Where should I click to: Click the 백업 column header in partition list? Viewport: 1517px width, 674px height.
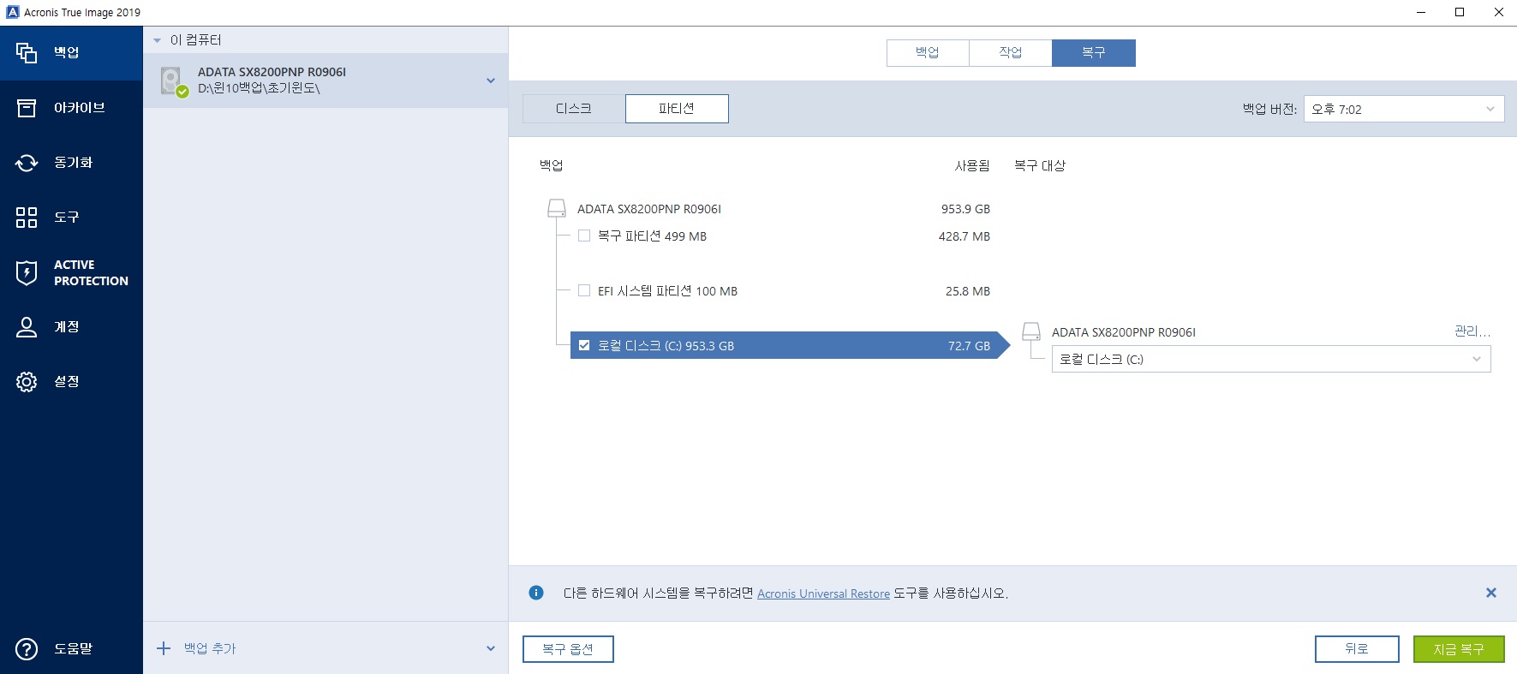[552, 165]
